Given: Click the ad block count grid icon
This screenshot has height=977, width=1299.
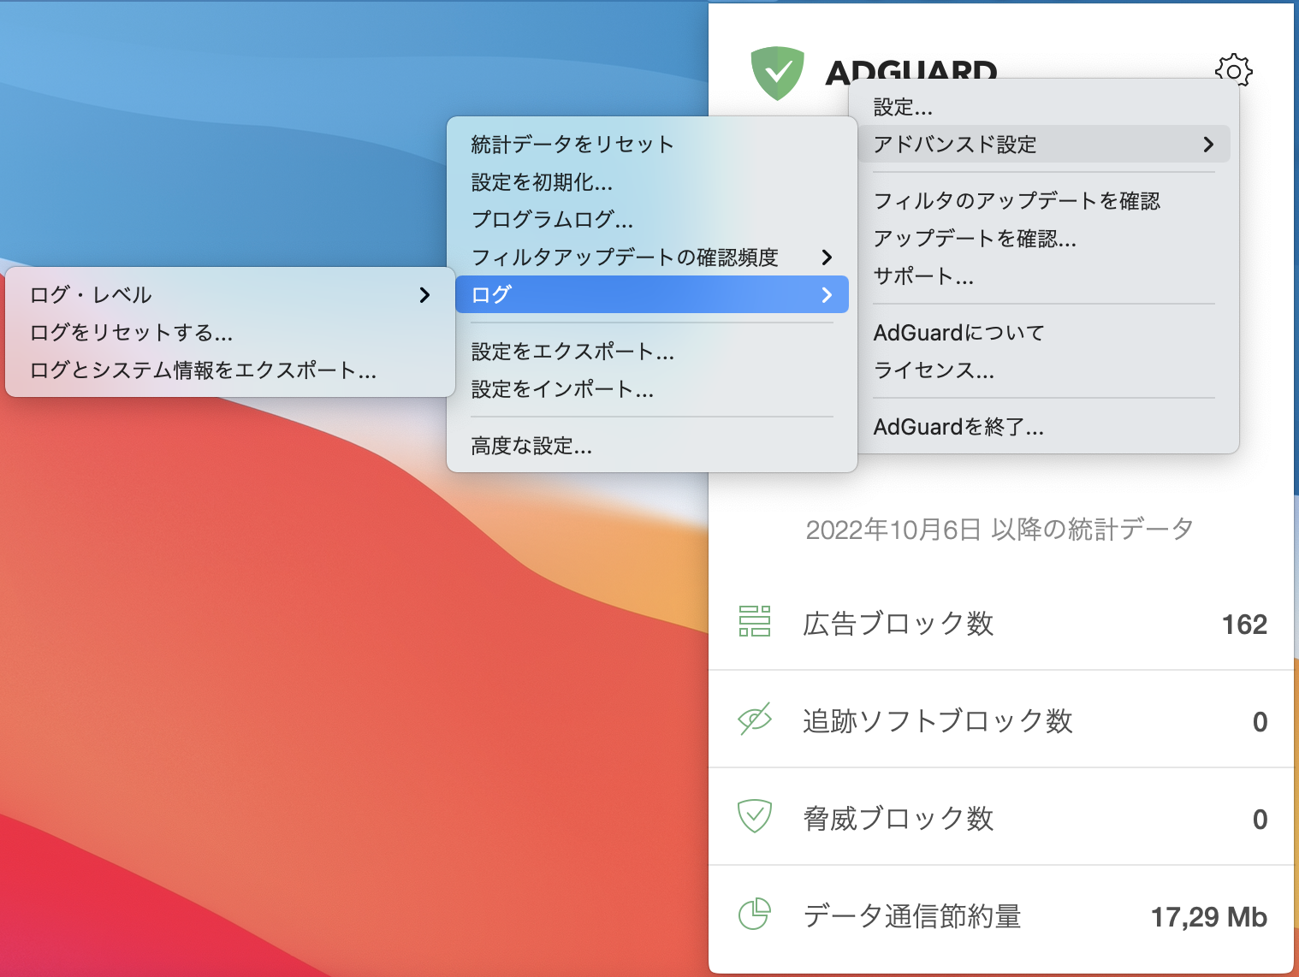Looking at the screenshot, I should click(755, 621).
